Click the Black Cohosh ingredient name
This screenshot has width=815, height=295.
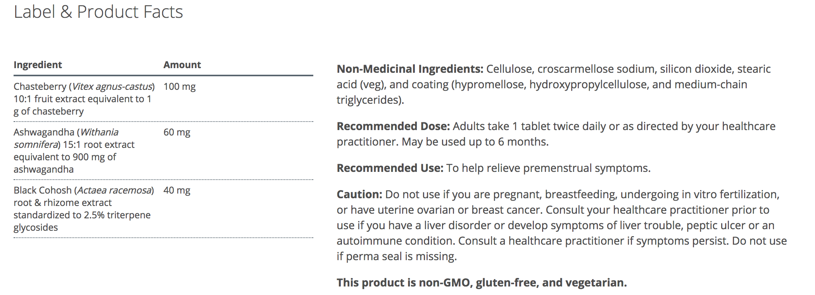43,190
